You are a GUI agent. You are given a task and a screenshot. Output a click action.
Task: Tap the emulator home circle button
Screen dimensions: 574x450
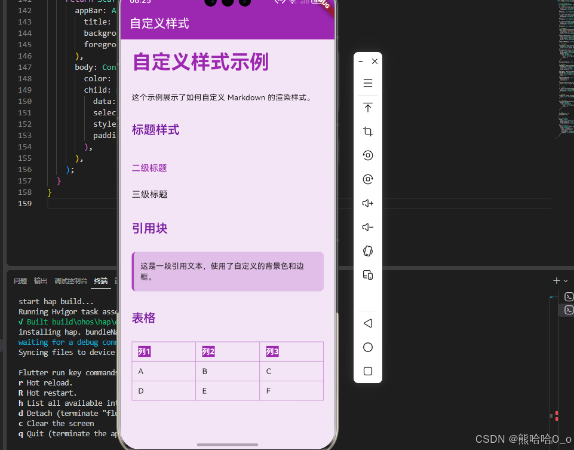pos(367,347)
